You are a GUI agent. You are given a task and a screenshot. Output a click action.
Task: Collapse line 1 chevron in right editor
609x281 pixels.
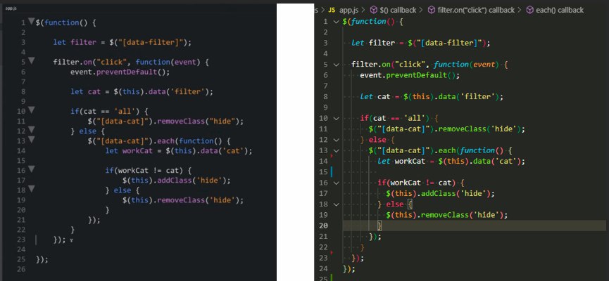coord(336,22)
